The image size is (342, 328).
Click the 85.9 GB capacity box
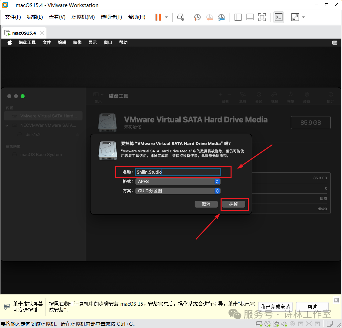[x=311, y=122]
